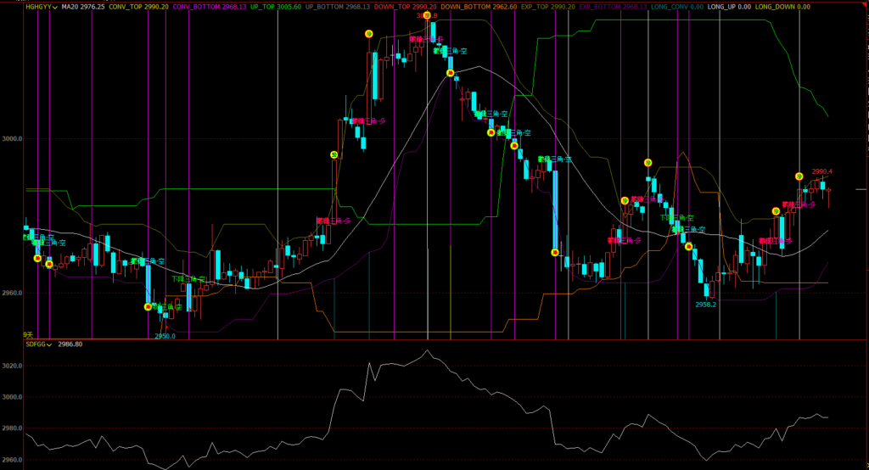Click the yellow marker beside the 2950.0 low
The height and width of the screenshot is (470, 869).
pyautogui.click(x=148, y=307)
